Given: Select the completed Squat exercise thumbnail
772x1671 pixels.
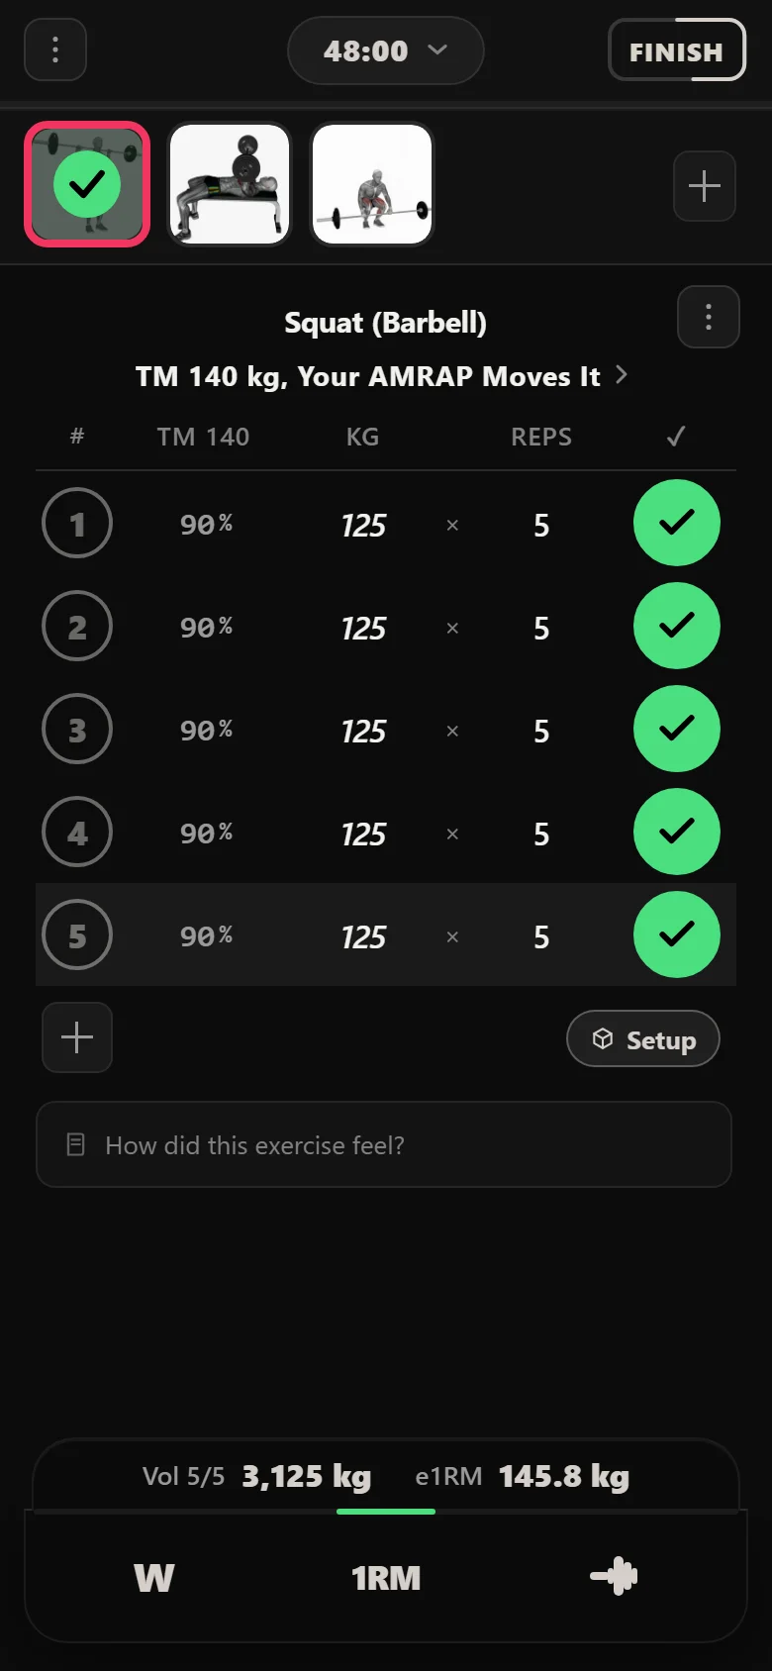Looking at the screenshot, I should pyautogui.click(x=87, y=184).
